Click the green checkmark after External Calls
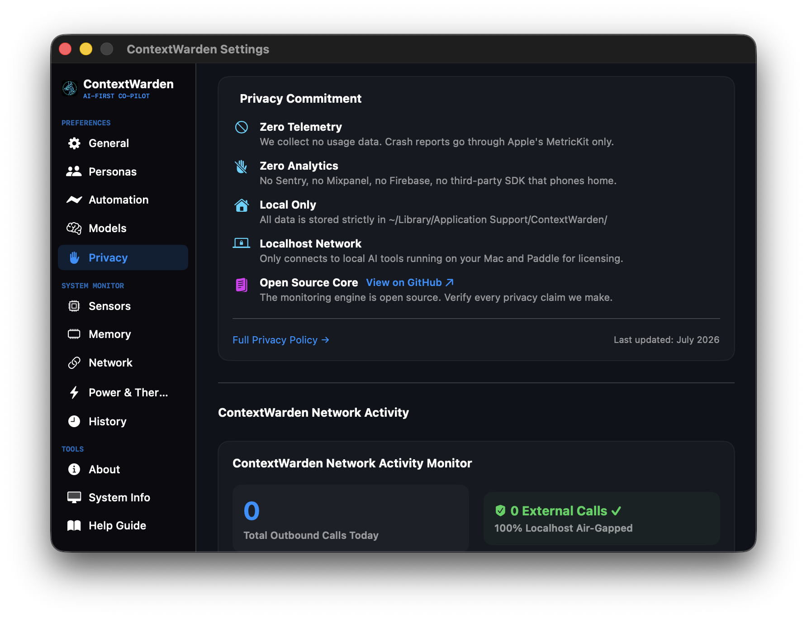The image size is (807, 619). tap(616, 511)
